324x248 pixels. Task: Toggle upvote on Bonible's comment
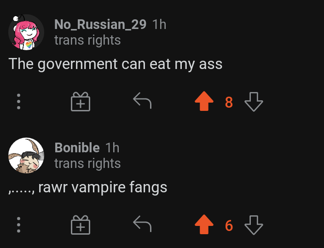pos(204,225)
